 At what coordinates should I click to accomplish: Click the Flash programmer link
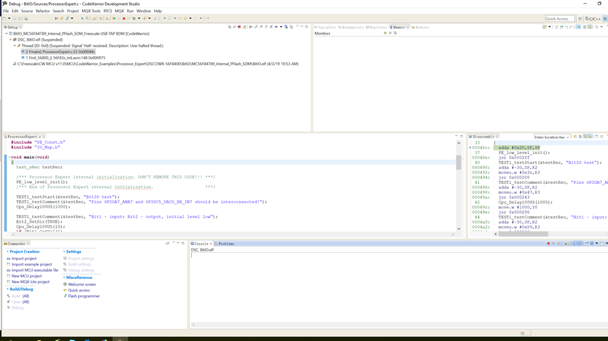(x=84, y=296)
